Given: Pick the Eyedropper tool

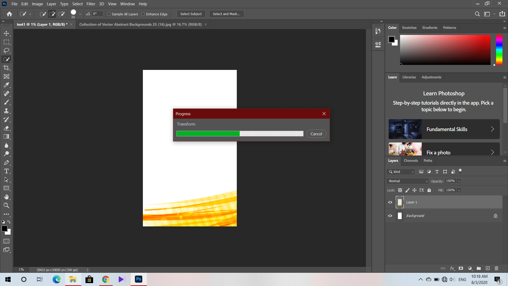Looking at the screenshot, I should pos(6,85).
